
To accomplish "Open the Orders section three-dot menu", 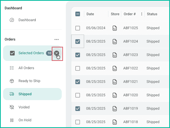I will click(x=57, y=39).
